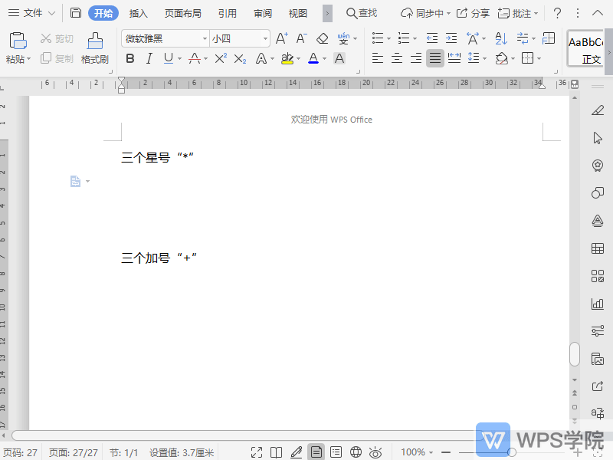Align text right
The width and height of the screenshot is (613, 460).
(x=415, y=59)
